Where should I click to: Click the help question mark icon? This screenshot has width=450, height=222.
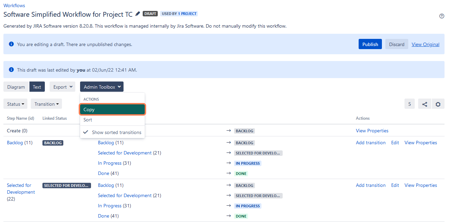442,16
